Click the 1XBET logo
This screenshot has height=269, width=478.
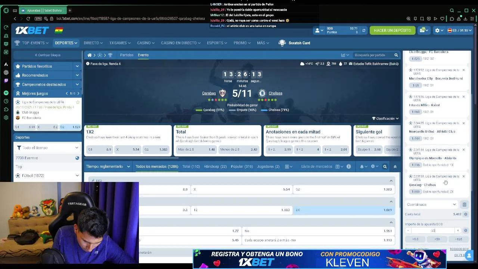coord(32,30)
